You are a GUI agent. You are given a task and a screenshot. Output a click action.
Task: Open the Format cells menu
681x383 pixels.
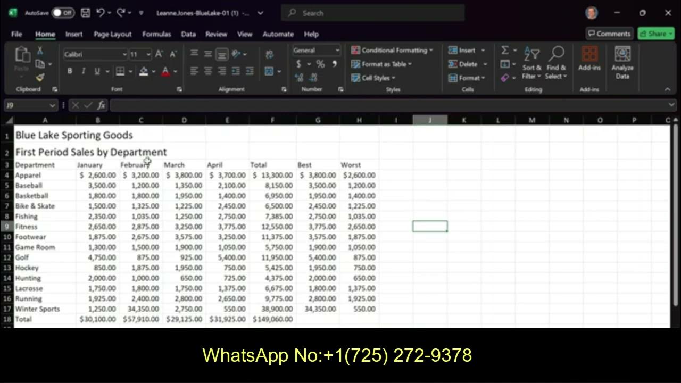pyautogui.click(x=467, y=78)
